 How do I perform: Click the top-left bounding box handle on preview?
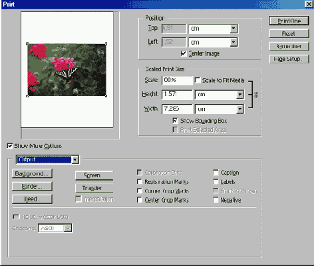click(x=27, y=43)
